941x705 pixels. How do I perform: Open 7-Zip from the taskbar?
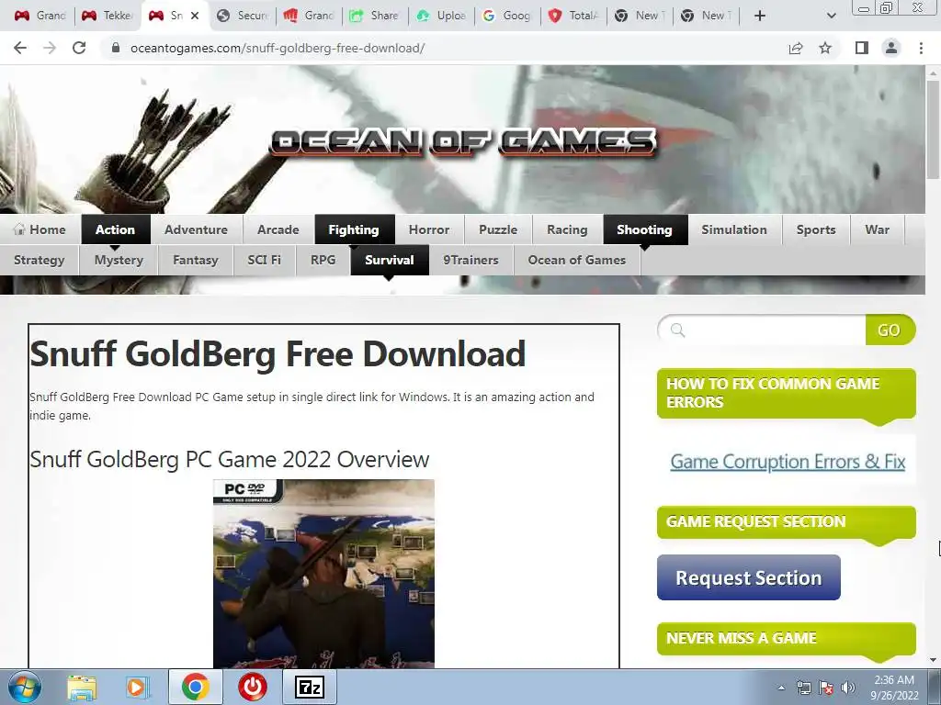pyautogui.click(x=310, y=687)
